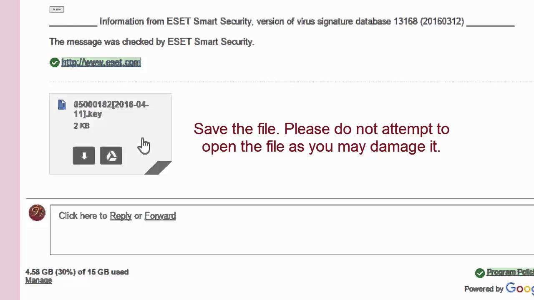Click the ESET virus signature database information line
Screen dimensions: 534x300
282,22
